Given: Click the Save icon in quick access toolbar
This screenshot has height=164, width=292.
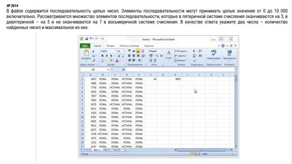Looking at the screenshot, I should pyautogui.click(x=87, y=39).
